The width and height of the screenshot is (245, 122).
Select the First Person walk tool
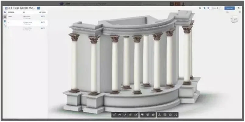click(x=130, y=115)
